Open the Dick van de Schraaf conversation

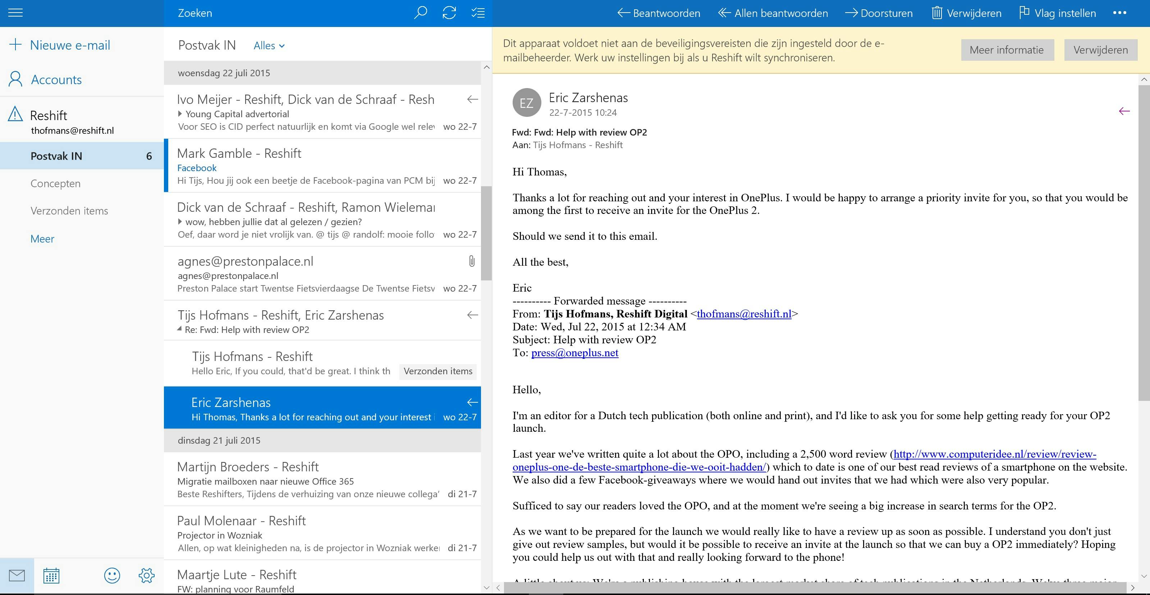point(322,219)
